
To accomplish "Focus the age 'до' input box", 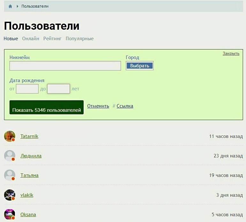I will tap(58, 89).
